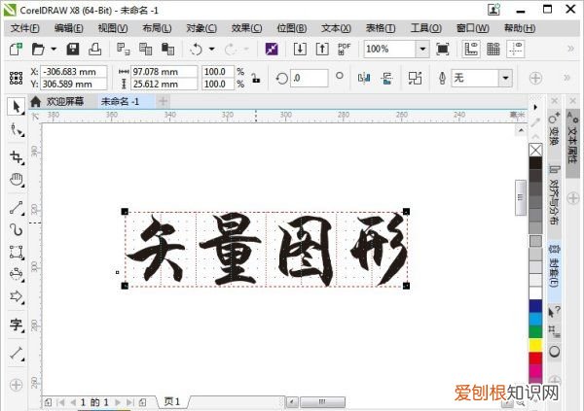Click the Export icon
Image resolution: width=584 pixels, height=411 pixels.
coord(322,50)
